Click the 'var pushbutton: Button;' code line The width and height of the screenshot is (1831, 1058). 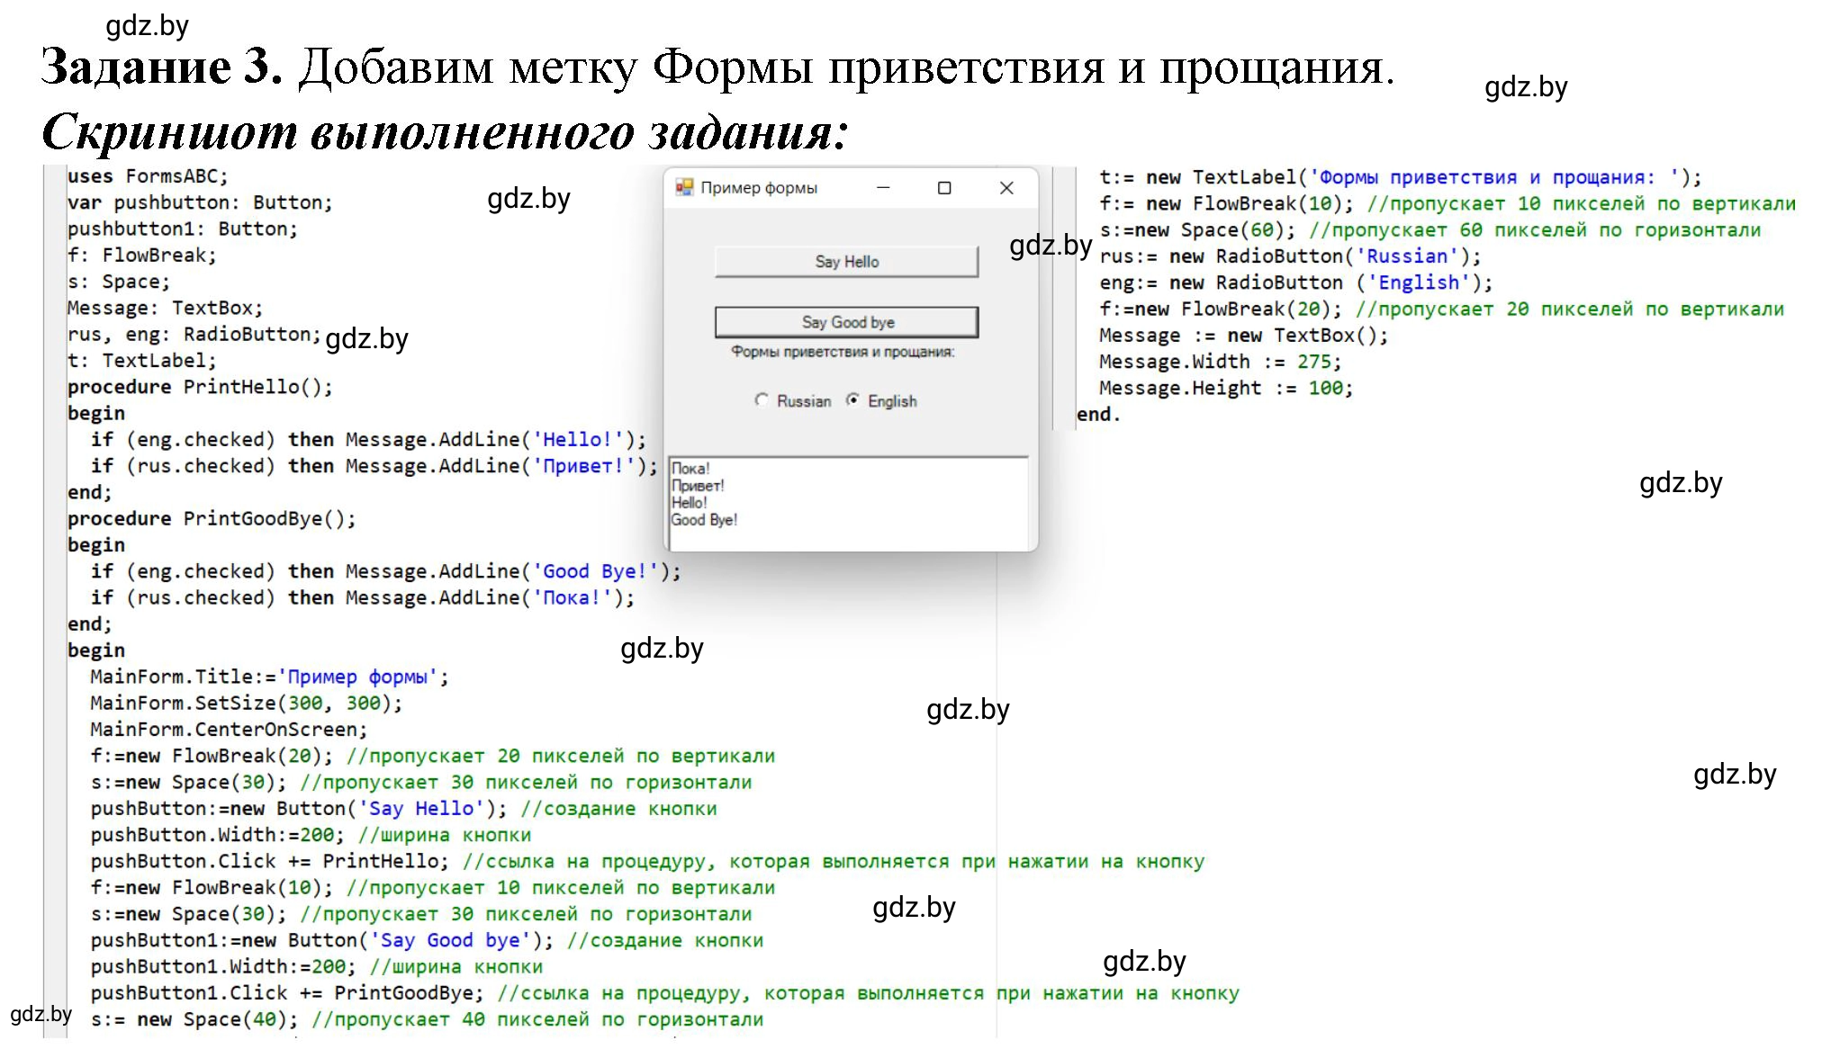point(200,202)
